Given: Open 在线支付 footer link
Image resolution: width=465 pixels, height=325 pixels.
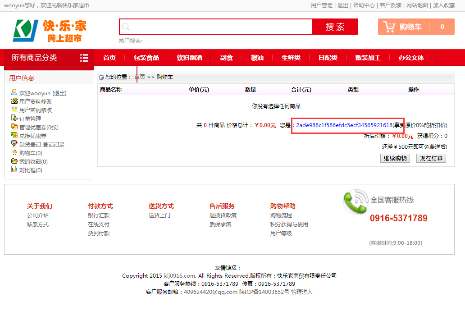Looking at the screenshot, I should pos(99,224).
